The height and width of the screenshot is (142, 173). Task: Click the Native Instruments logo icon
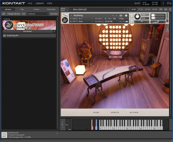point(169,3)
